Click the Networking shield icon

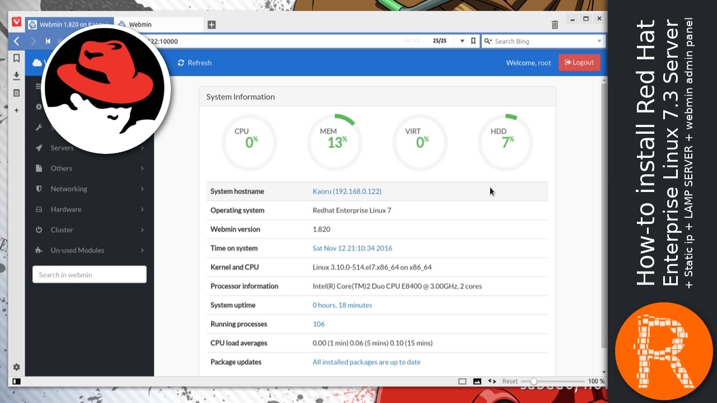[x=39, y=189]
